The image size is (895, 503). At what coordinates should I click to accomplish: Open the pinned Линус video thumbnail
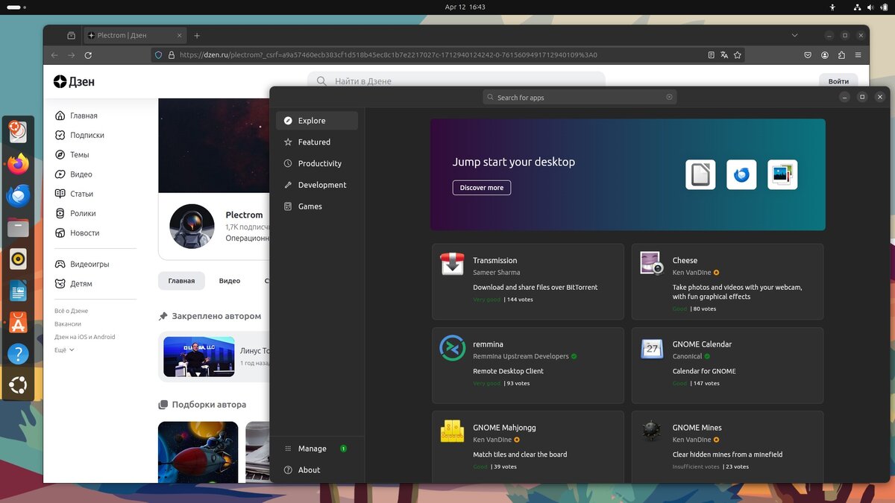click(x=199, y=357)
